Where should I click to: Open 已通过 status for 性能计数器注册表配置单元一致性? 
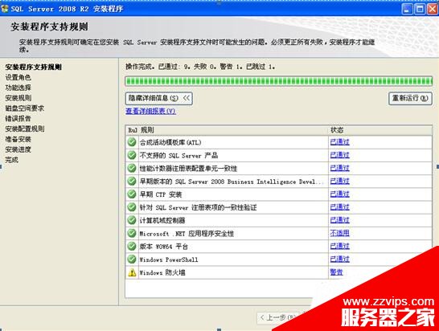pyautogui.click(x=339, y=168)
